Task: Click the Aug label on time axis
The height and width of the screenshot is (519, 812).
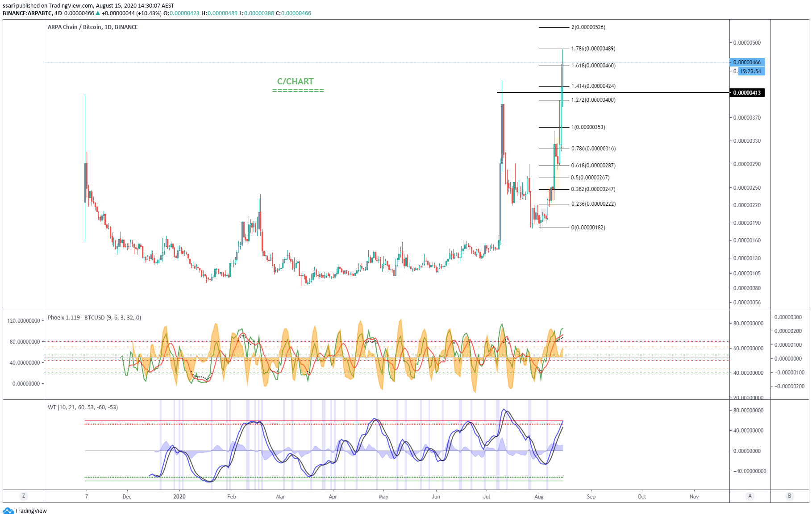Action: pyautogui.click(x=539, y=496)
